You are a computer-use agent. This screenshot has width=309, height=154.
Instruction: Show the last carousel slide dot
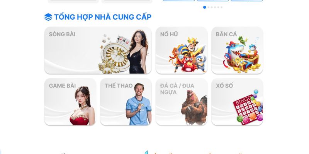tap(221, 7)
